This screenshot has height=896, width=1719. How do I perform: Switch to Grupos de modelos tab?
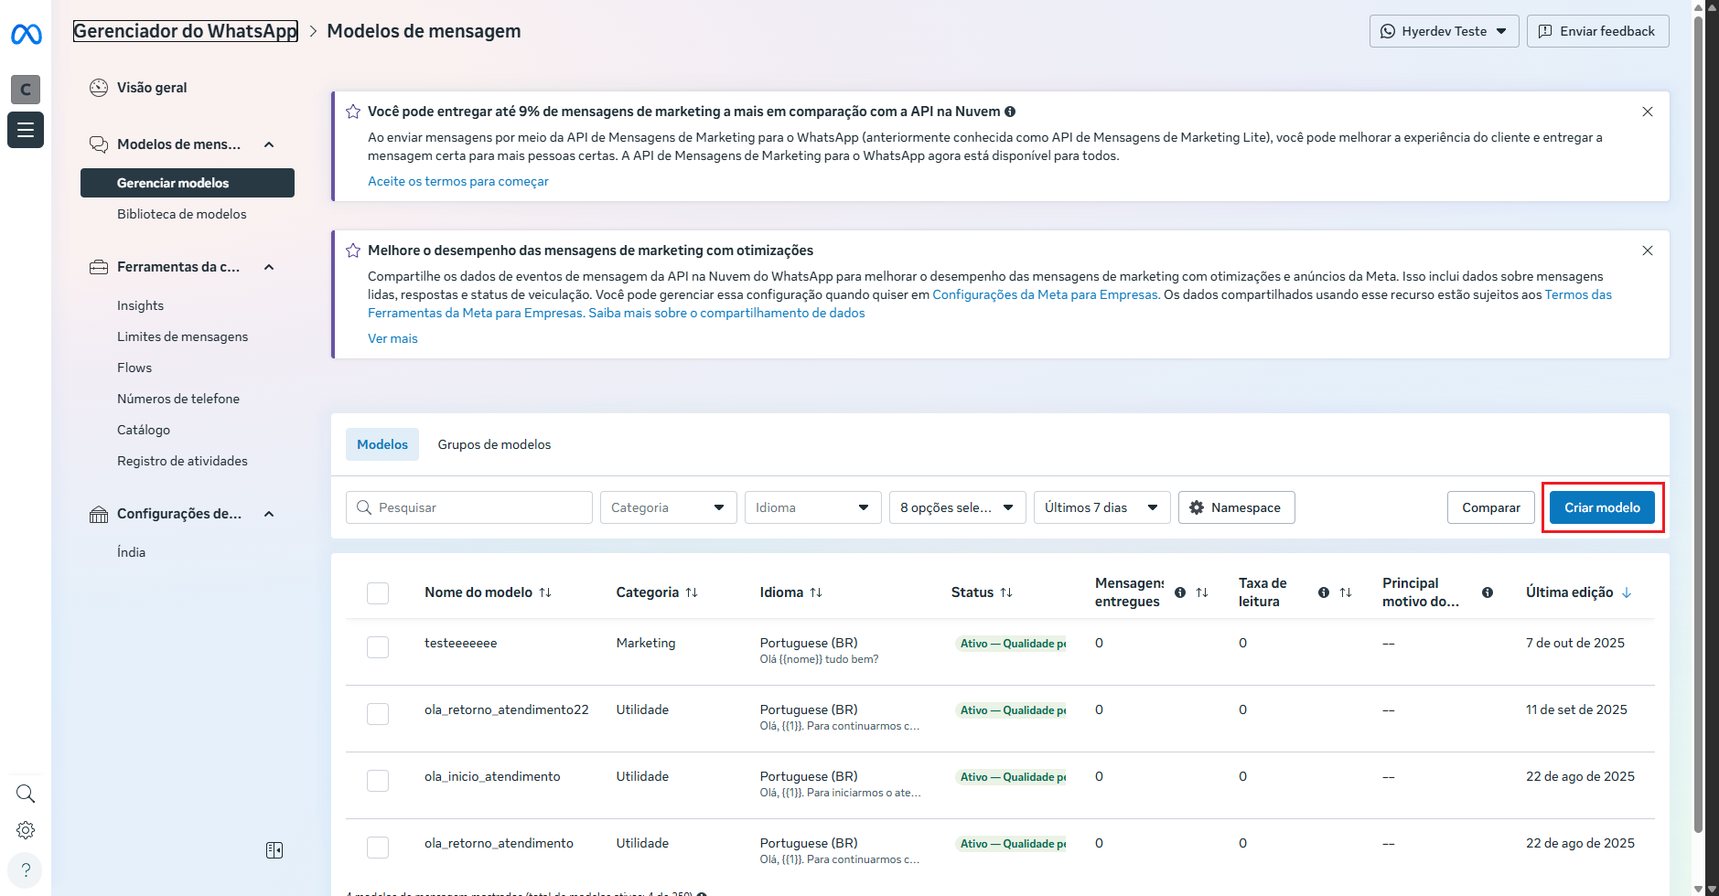(x=494, y=444)
